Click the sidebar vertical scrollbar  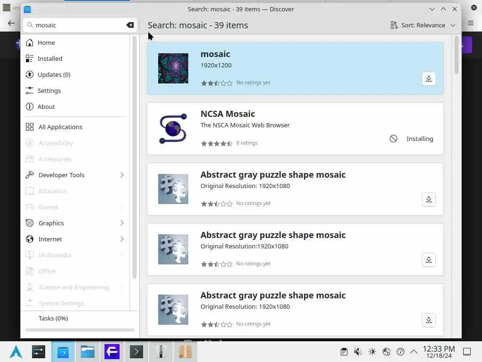pos(134,157)
